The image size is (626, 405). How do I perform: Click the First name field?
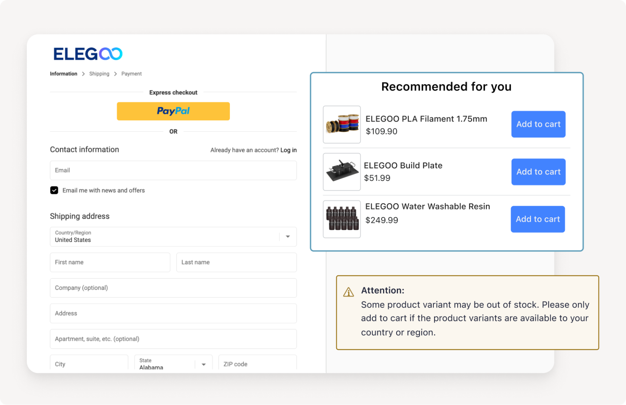point(110,262)
